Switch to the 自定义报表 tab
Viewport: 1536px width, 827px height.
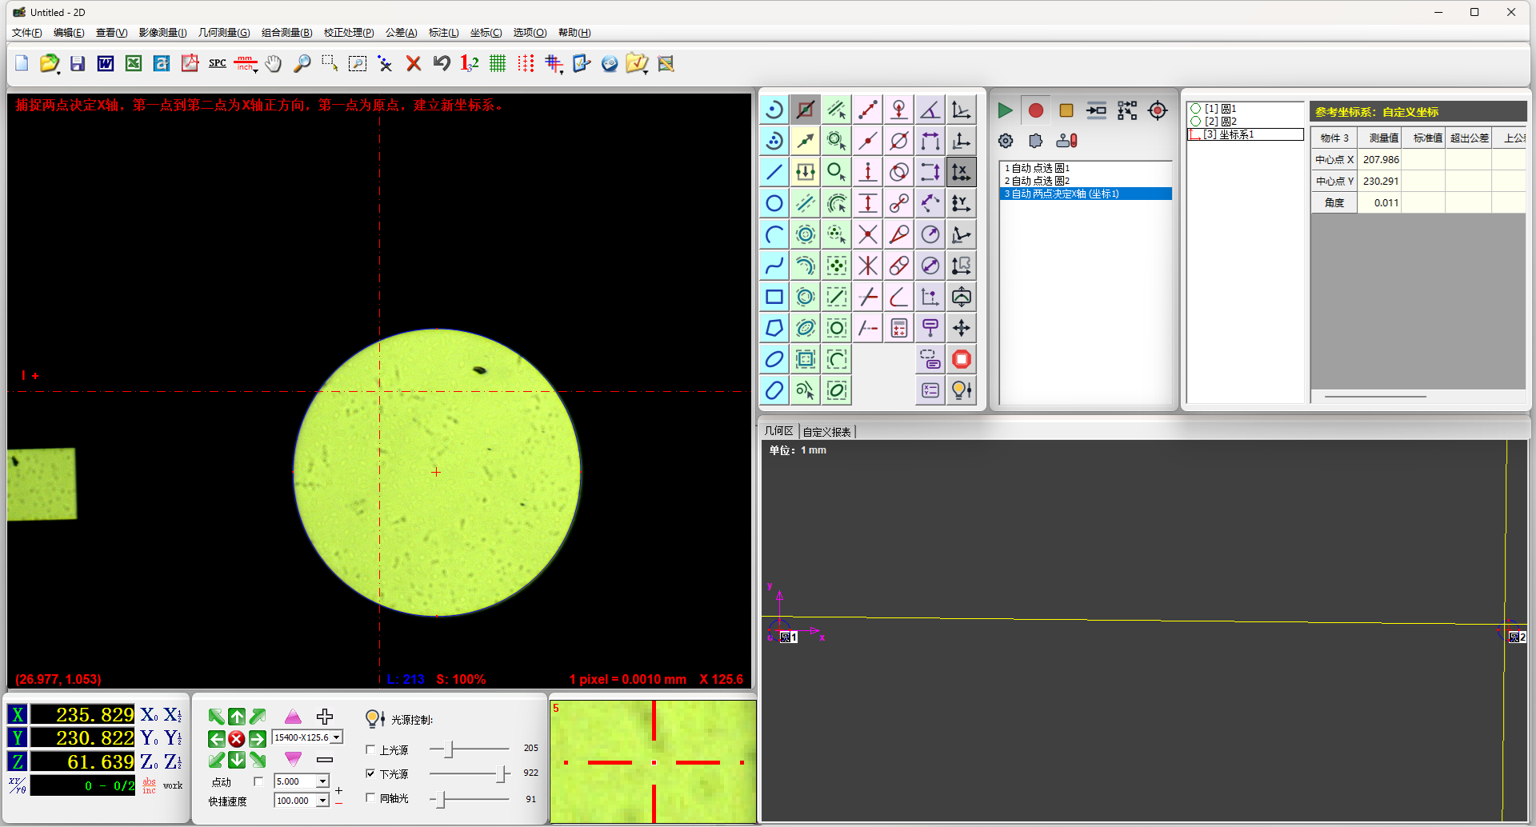[826, 432]
